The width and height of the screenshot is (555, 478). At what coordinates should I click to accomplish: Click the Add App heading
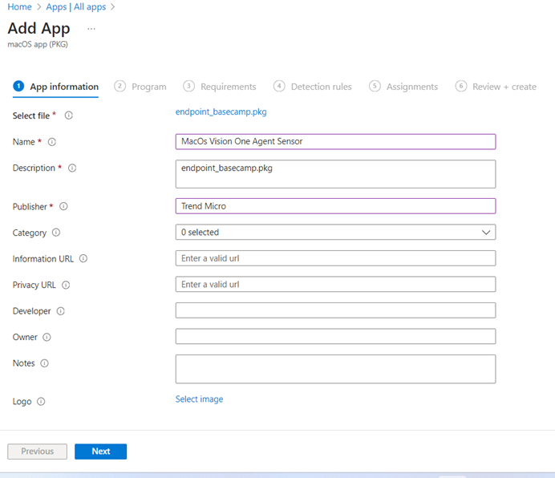click(39, 28)
